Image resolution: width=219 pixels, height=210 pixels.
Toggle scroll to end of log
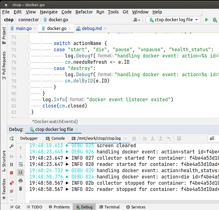pyautogui.click(x=21, y=172)
